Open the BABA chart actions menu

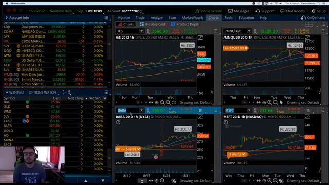215,110
